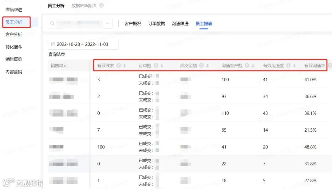Screen dimensions: 332x189
Task: Click the help icon next to 有效沟通数
Action: click(x=288, y=66)
